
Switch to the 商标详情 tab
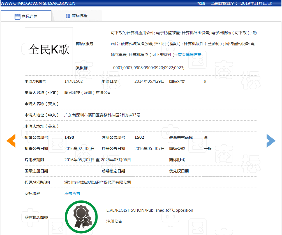pyautogui.click(x=26, y=16)
